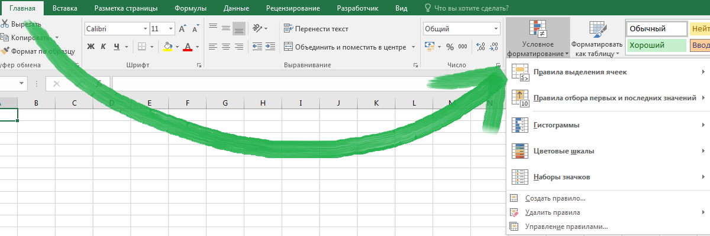
Task: Open Правила выделения ячеек submenu
Action: coord(609,72)
